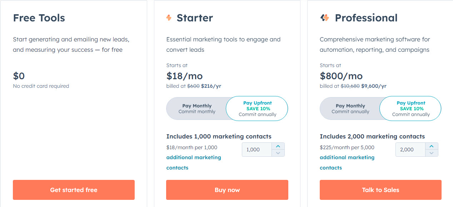Click the Get started free button

74,190
